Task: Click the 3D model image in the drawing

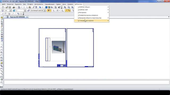Action: (x=58, y=47)
